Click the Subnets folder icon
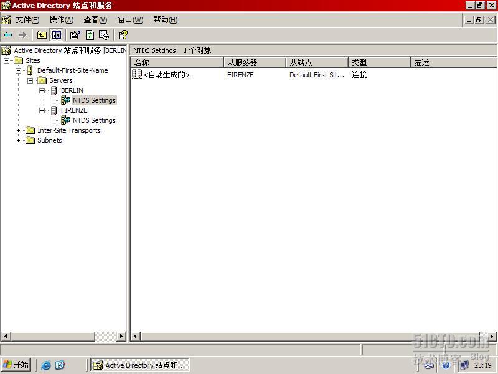Screen dimensions: 498x374 [x=30, y=140]
